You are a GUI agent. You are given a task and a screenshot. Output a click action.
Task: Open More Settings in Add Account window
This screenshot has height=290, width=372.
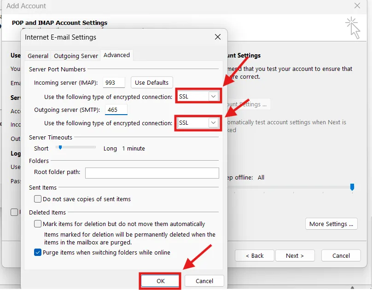pyautogui.click(x=331, y=224)
